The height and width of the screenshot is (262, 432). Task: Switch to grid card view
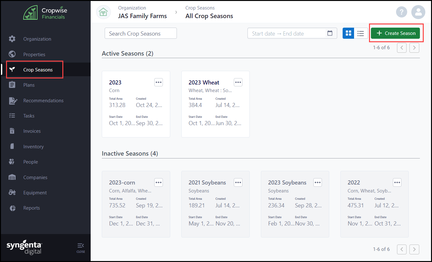pos(349,33)
